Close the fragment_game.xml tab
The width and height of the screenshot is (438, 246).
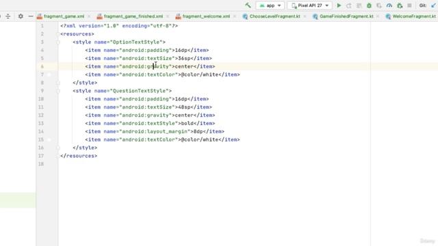89,16
